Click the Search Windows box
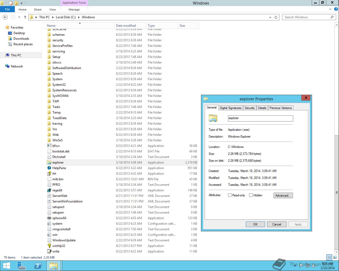The image size is (339, 271). 309,17
